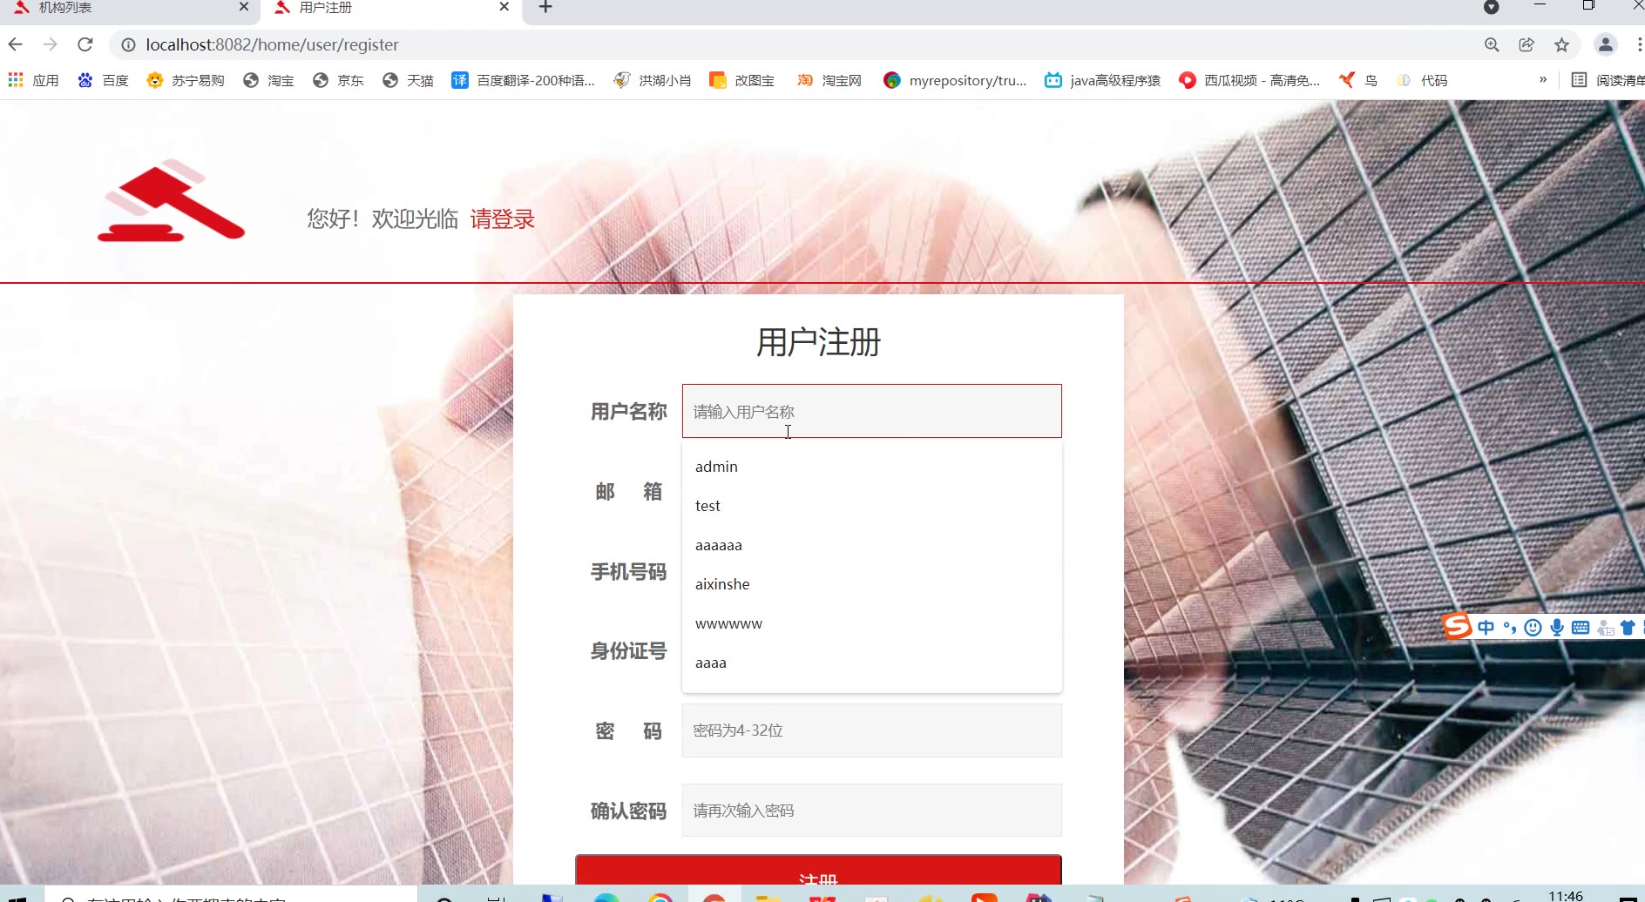The image size is (1645, 902).
Task: Open the 淘宝 bookmark
Action: click(268, 80)
